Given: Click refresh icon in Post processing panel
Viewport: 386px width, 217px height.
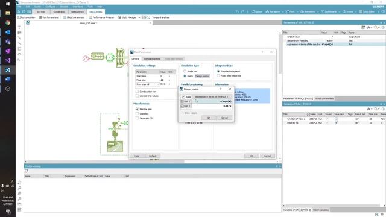Looking at the screenshot, I should (x=27, y=171).
